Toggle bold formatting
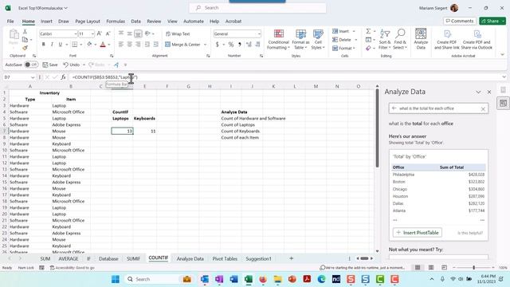 [43, 45]
